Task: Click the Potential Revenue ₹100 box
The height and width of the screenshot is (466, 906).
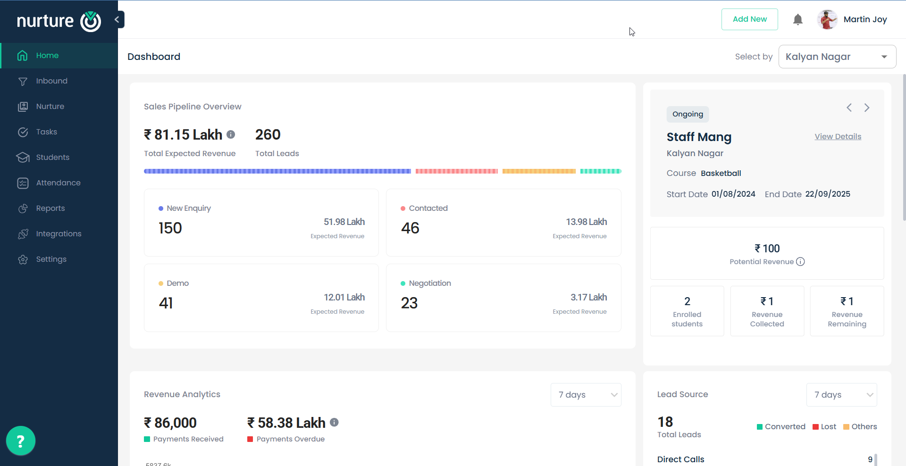Action: (x=767, y=253)
